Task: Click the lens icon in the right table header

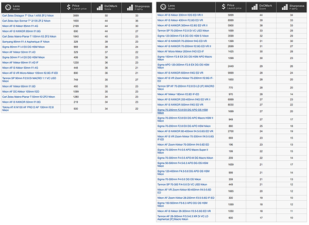Action: click(x=163, y=7)
